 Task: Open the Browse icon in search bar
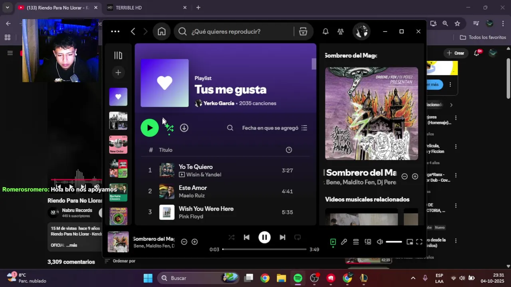point(303,31)
